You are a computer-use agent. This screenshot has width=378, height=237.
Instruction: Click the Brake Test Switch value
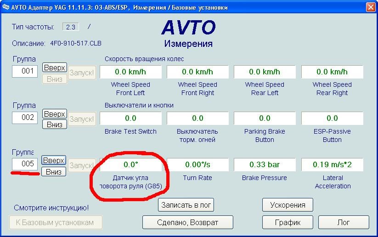[130, 118]
